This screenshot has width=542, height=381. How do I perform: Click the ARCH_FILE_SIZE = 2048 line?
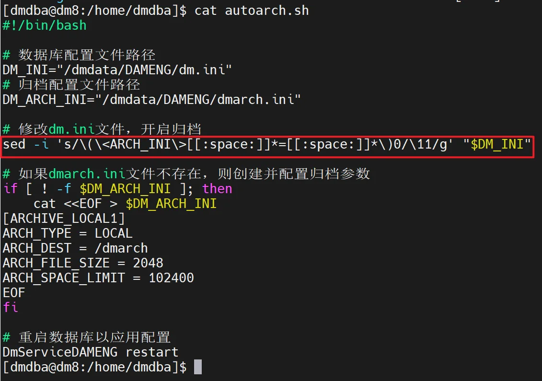[x=83, y=263]
